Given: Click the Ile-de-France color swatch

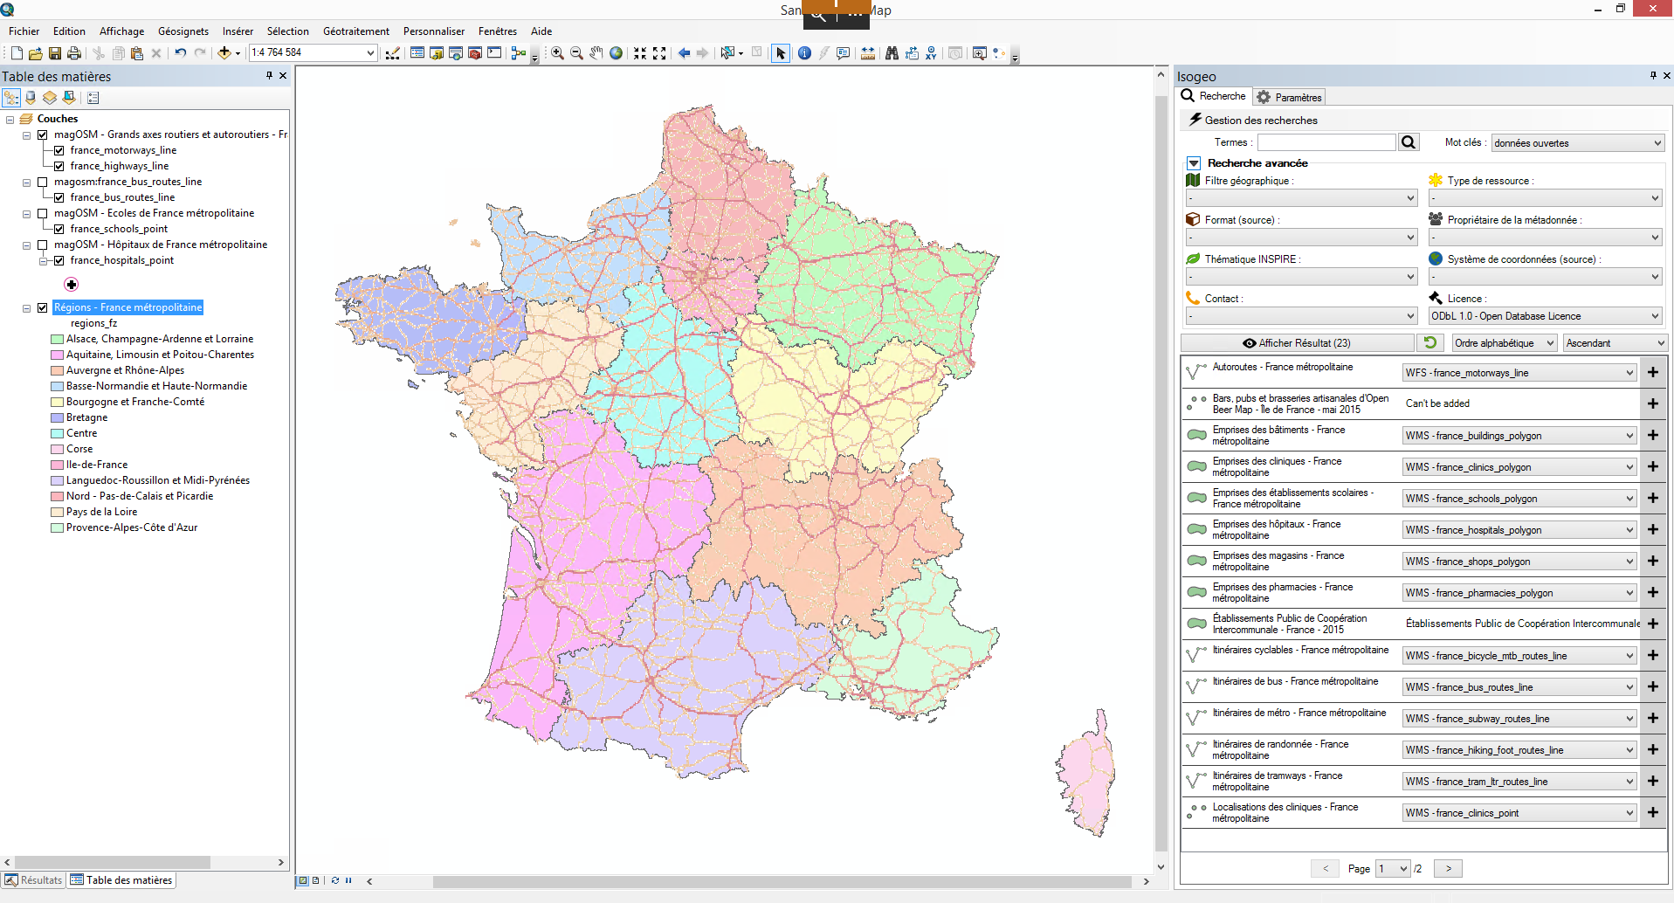Looking at the screenshot, I should pyautogui.click(x=58, y=465).
